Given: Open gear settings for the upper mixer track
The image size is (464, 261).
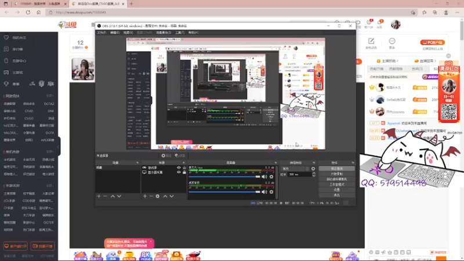Looking at the screenshot, I should click(271, 177).
